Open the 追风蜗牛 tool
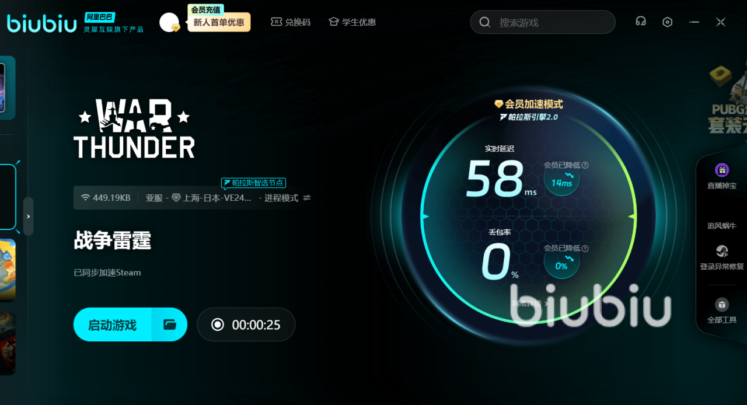This screenshot has height=405, width=747. pyautogui.click(x=722, y=225)
